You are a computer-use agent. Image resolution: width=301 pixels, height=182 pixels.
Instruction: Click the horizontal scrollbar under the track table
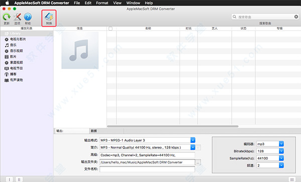click(173, 126)
